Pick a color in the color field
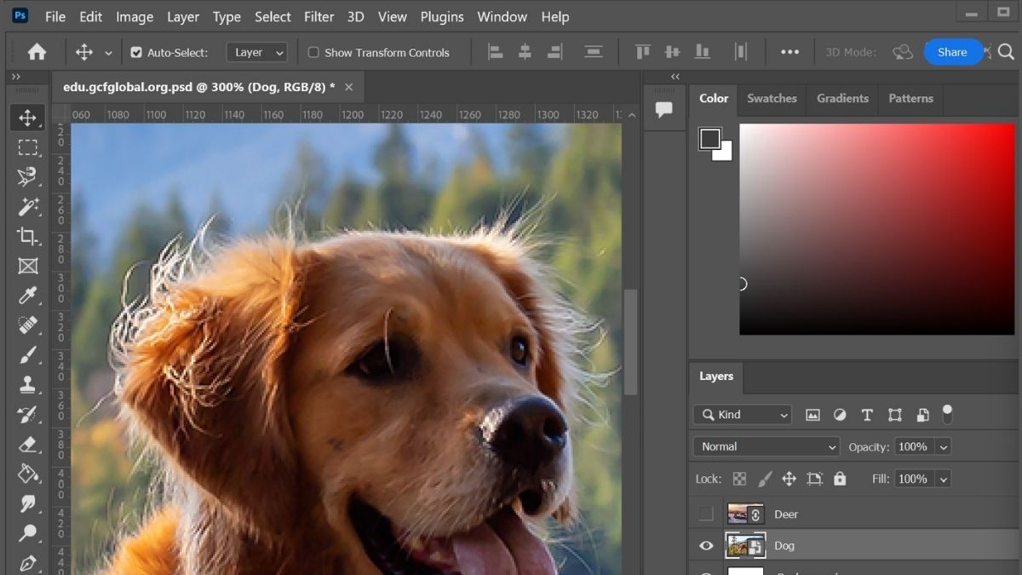 [877, 229]
